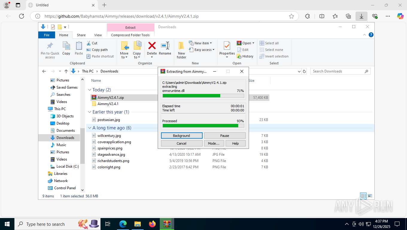Screen dimensions: 407x230
Task: Click the Properties icon
Action: (x=227, y=46)
